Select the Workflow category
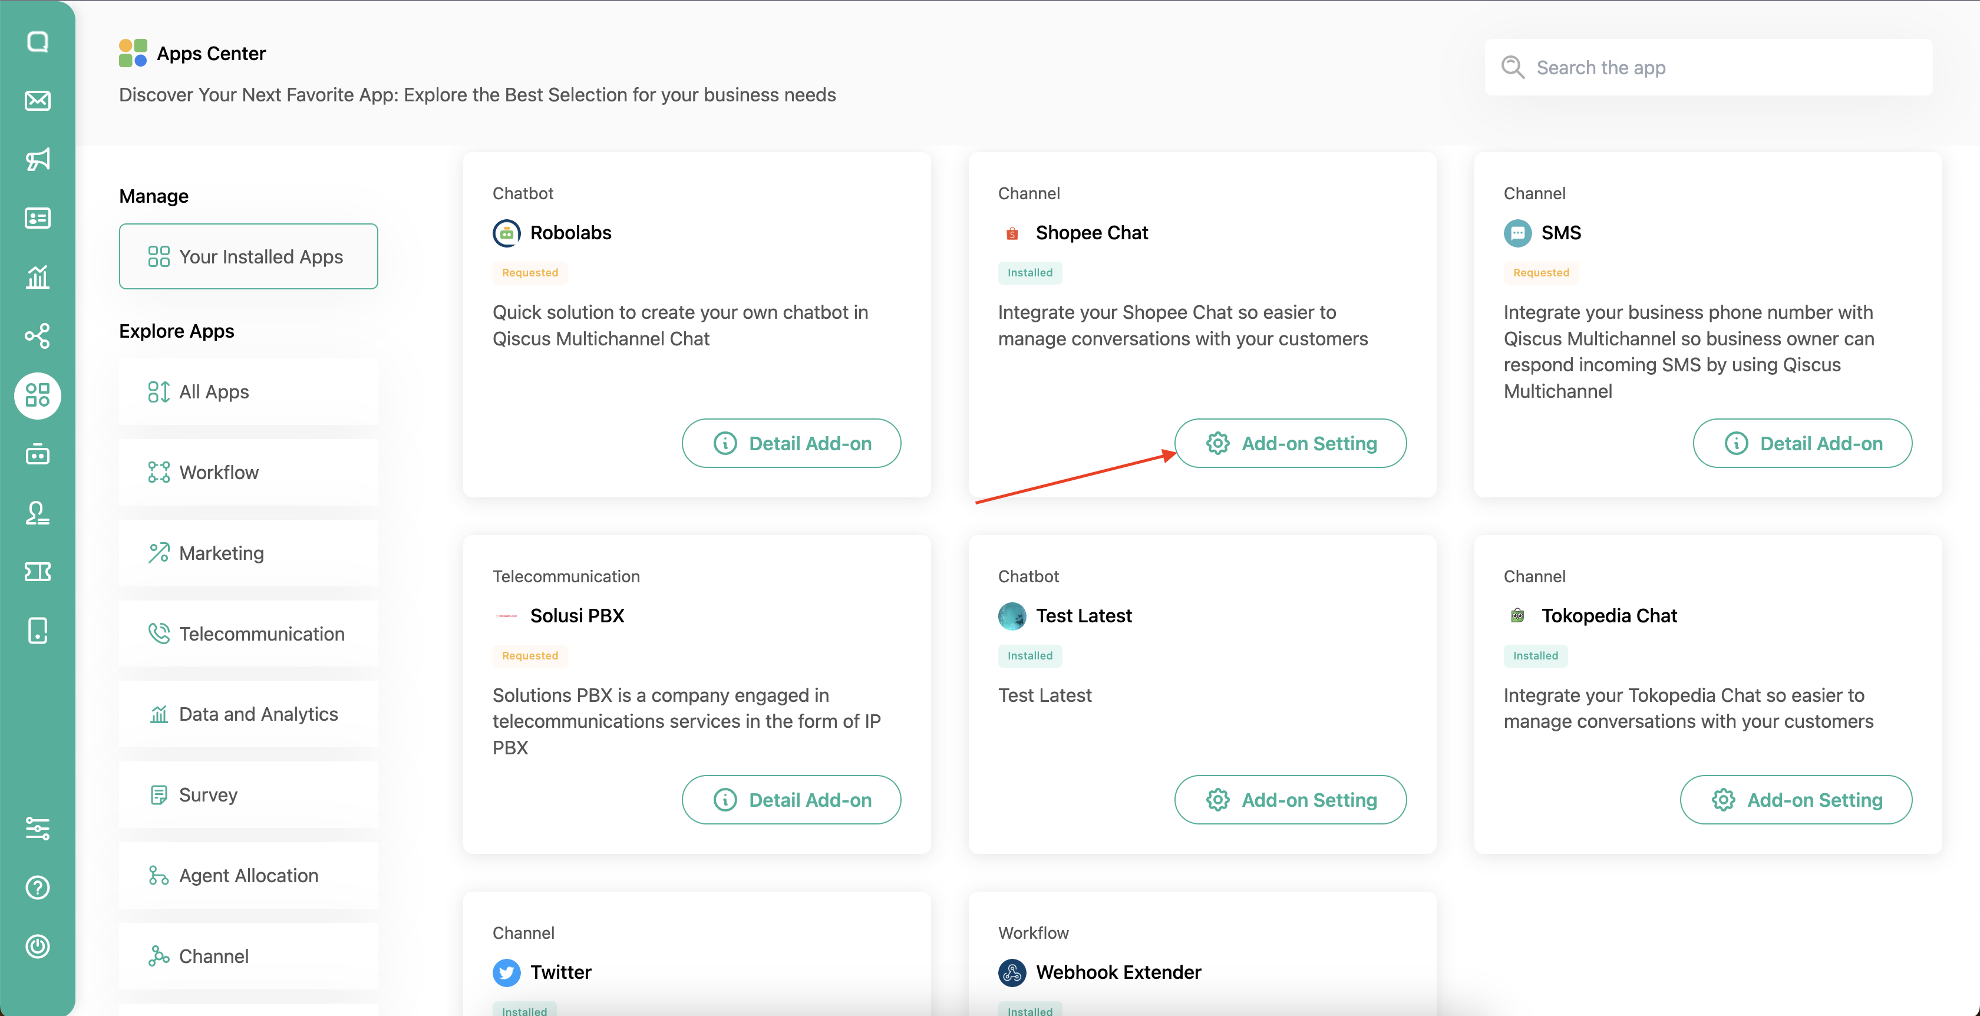Viewport: 1980px width, 1016px height. point(248,473)
